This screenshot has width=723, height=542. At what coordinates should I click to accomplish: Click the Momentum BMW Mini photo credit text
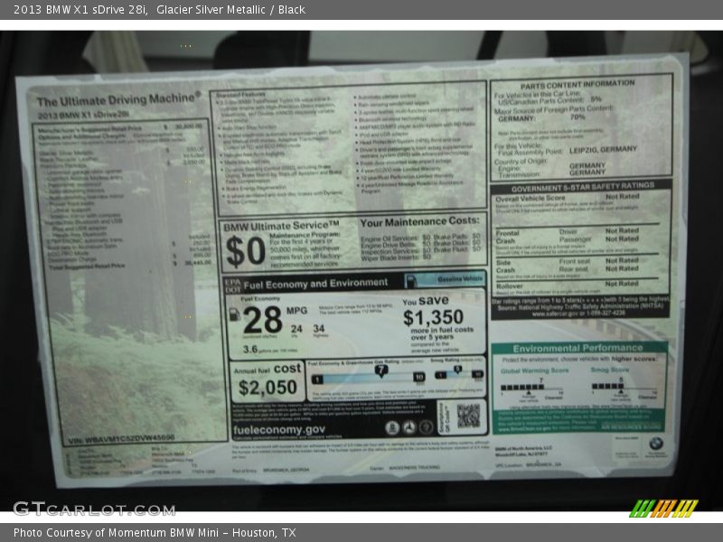click(155, 533)
